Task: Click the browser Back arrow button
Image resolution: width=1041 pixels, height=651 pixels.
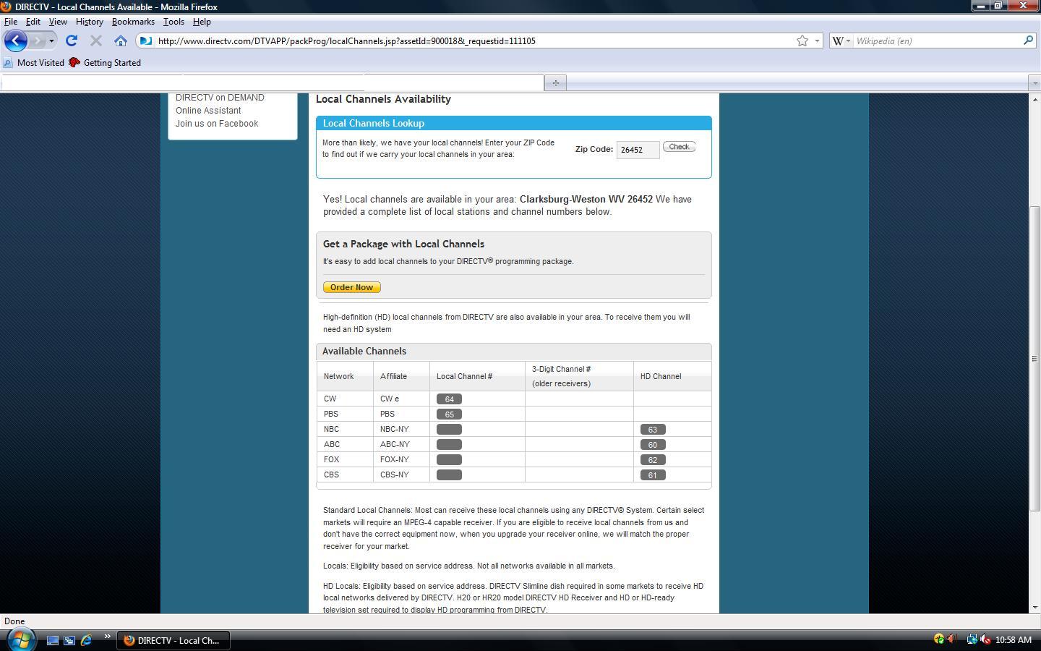Action: pos(16,41)
